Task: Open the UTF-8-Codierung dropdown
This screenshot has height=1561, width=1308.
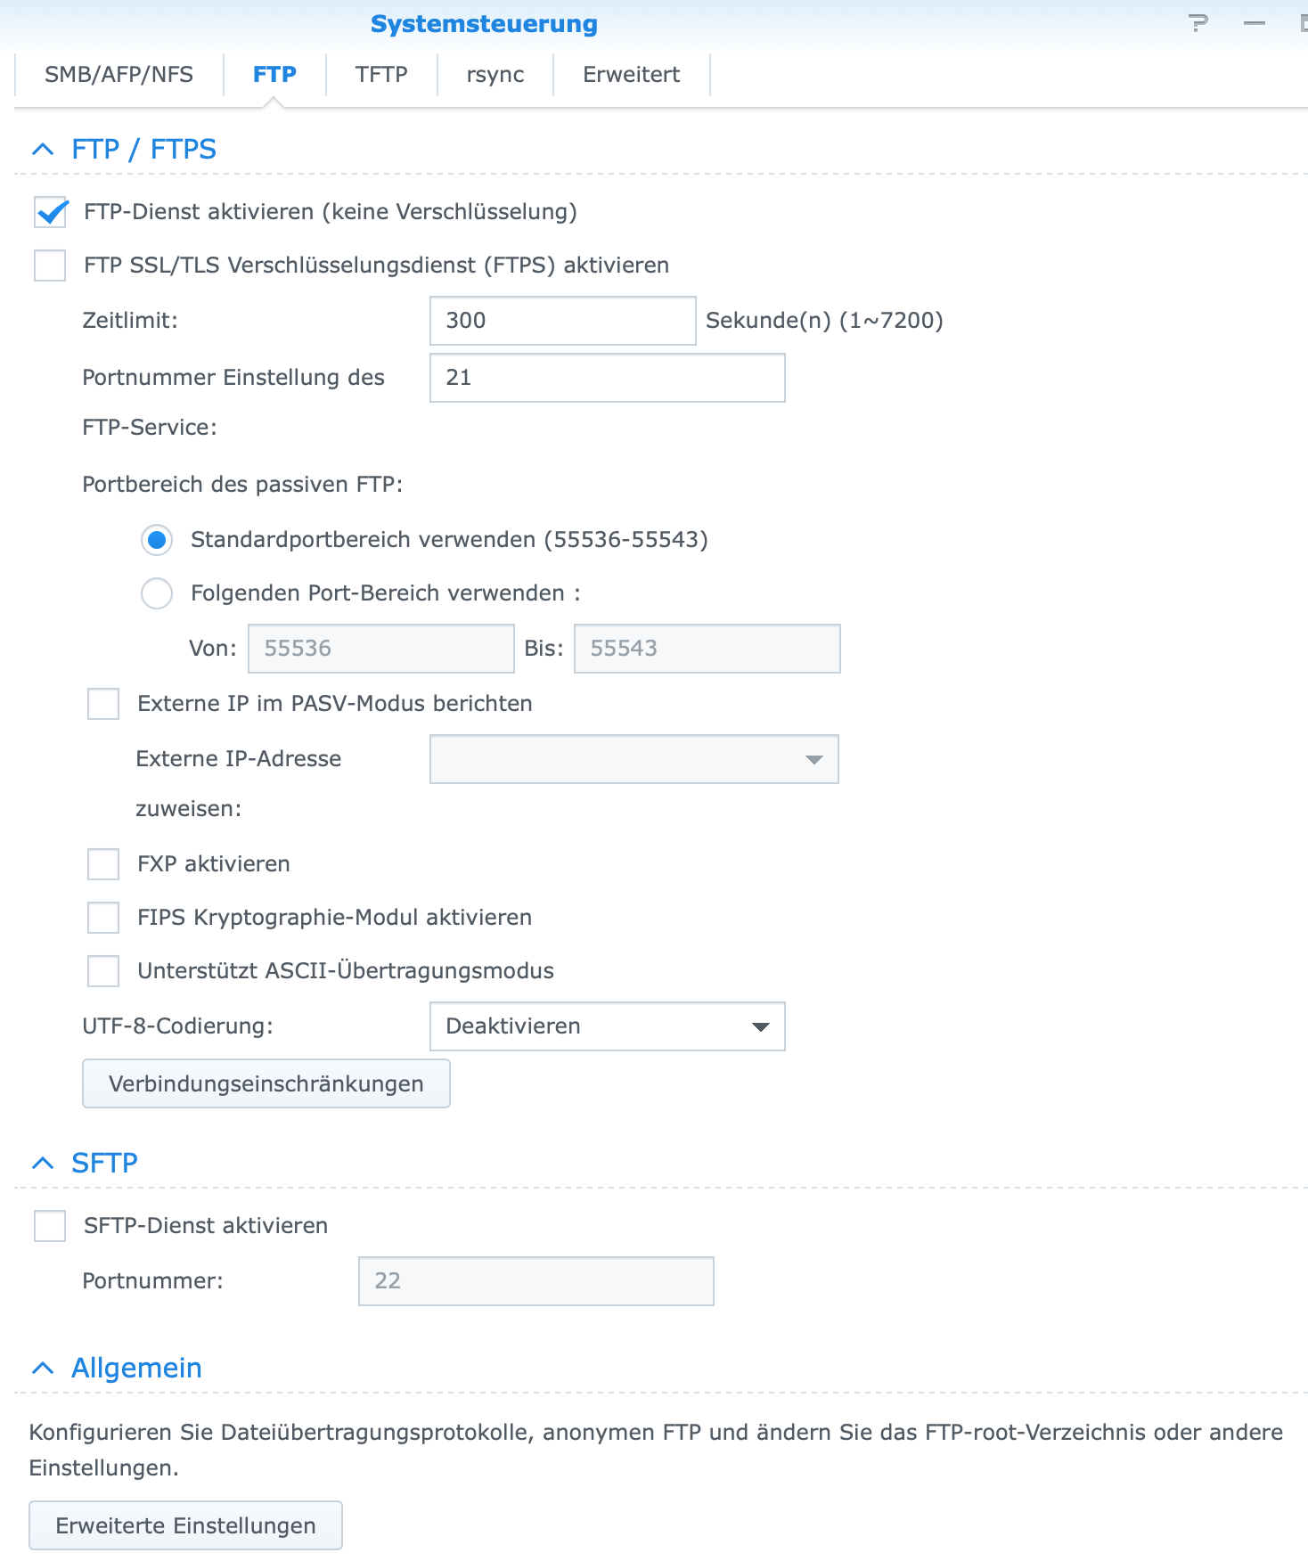Action: [607, 1026]
